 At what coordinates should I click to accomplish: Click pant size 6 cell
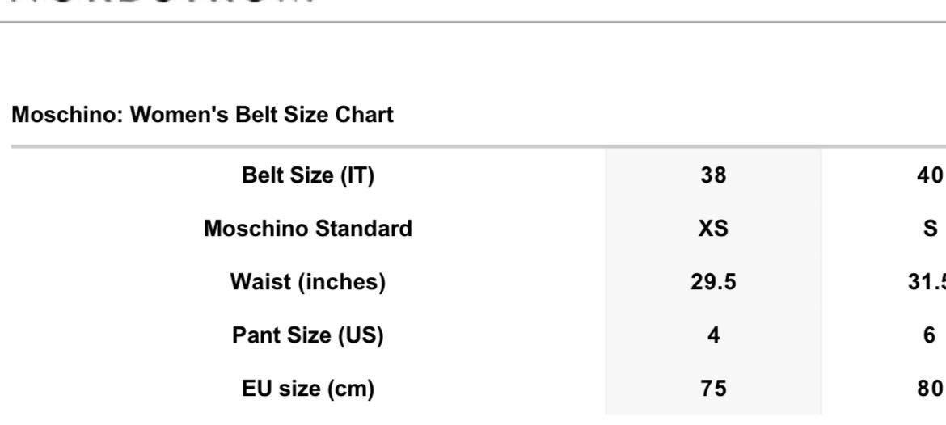coord(930,335)
